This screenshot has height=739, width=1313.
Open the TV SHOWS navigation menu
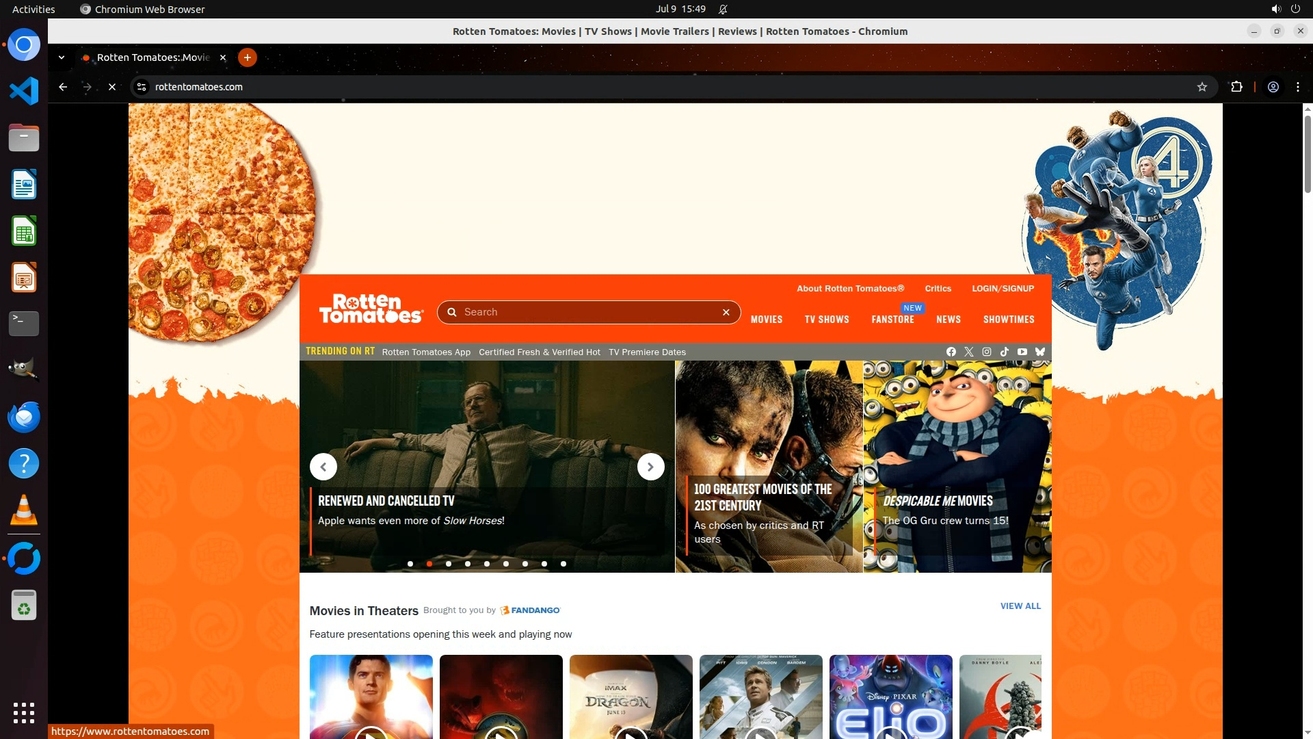tap(826, 320)
